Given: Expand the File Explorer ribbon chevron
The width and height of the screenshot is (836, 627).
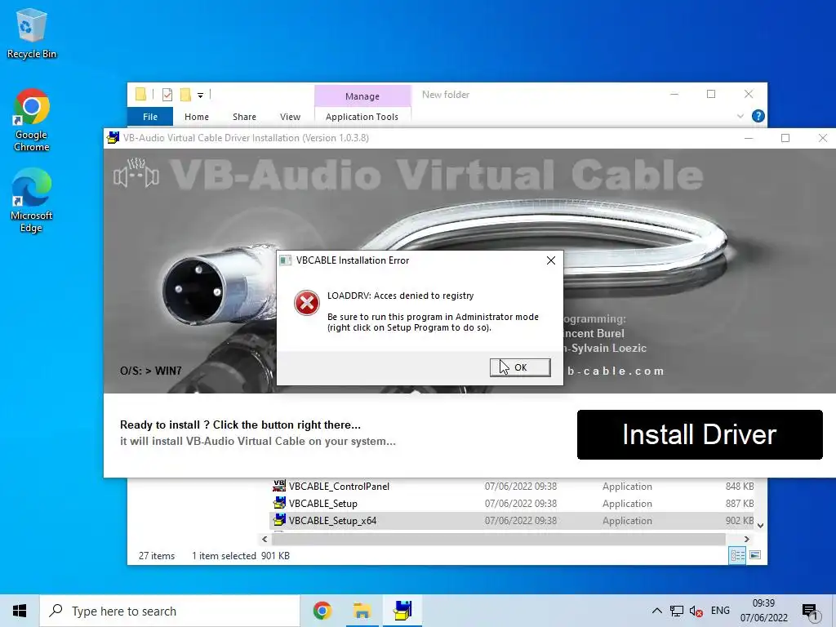Looking at the screenshot, I should tap(740, 116).
